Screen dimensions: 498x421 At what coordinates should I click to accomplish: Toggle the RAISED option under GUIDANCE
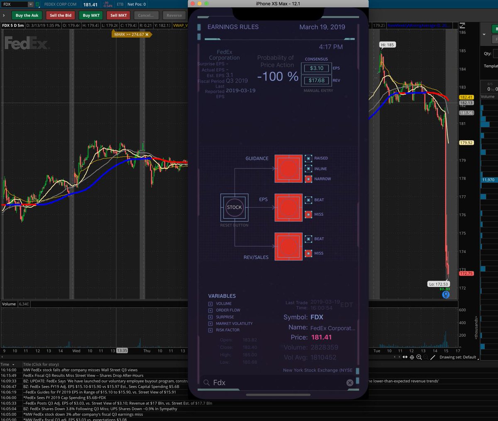(308, 158)
